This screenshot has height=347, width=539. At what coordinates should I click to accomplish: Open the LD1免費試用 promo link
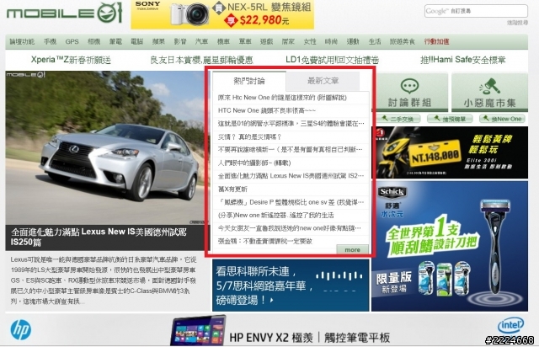[332, 60]
